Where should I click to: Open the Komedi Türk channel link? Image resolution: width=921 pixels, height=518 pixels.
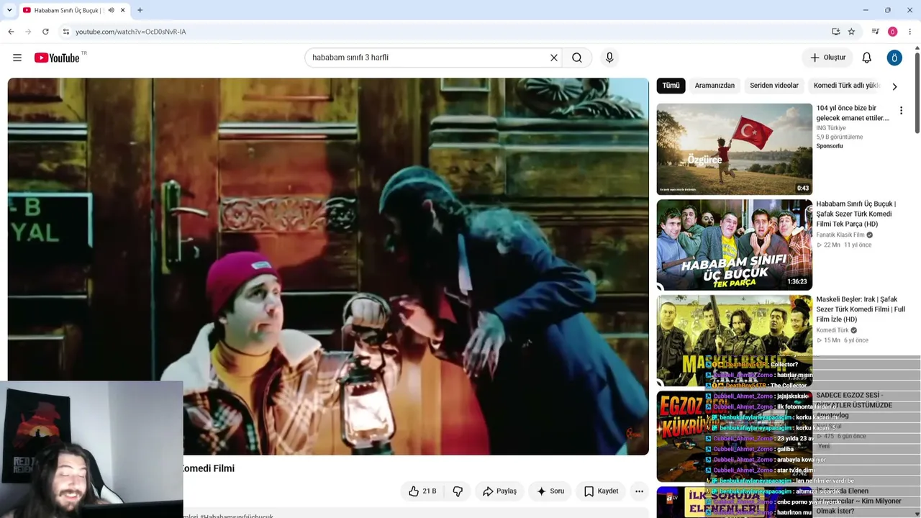coord(832,330)
